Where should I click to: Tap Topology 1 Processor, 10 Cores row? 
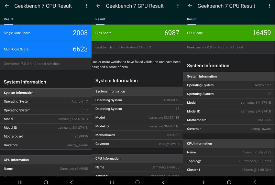click(x=229, y=161)
